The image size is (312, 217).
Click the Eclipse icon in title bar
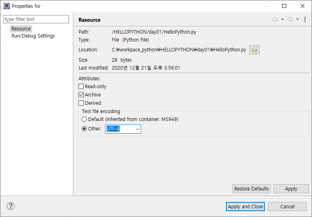pos(7,6)
